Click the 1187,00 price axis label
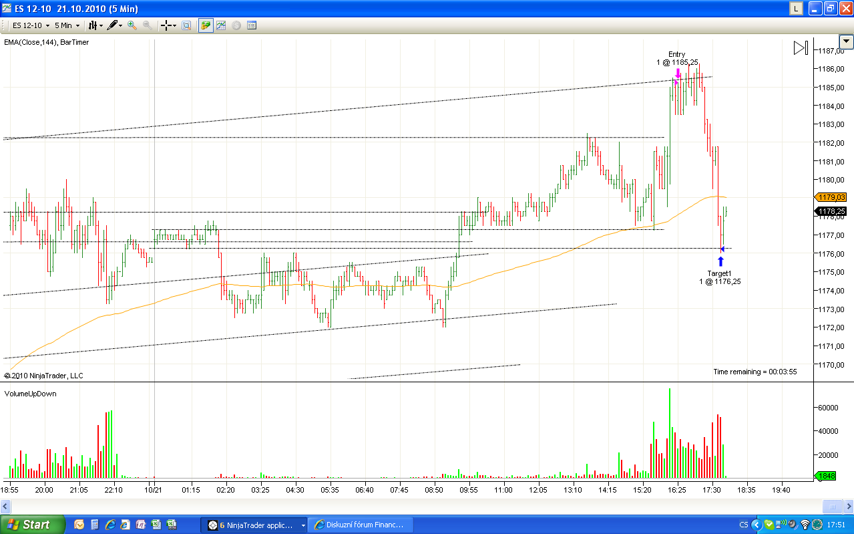This screenshot has height=534, width=854. pos(830,51)
